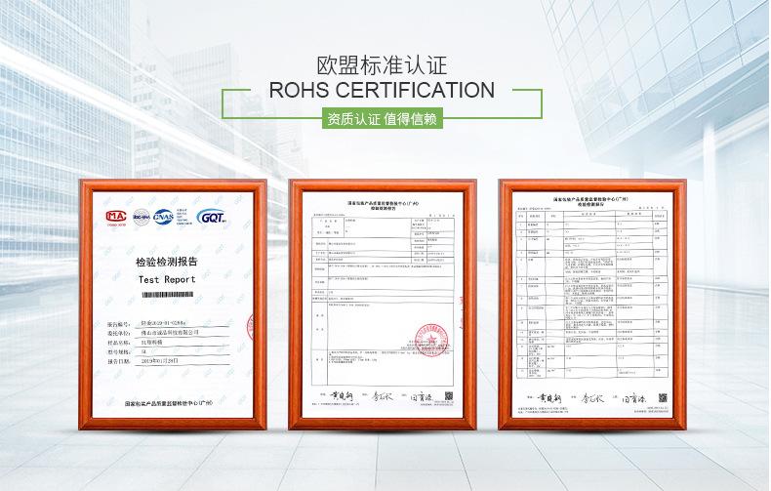Click the green 资质认证 值得信赖 banner
Screen dimensions: 771x491
coord(382,118)
